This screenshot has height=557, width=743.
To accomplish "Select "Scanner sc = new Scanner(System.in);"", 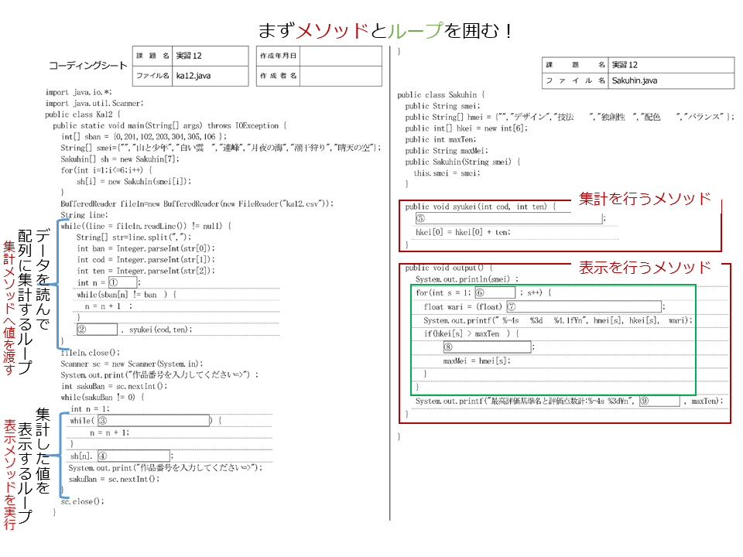I will point(132,364).
